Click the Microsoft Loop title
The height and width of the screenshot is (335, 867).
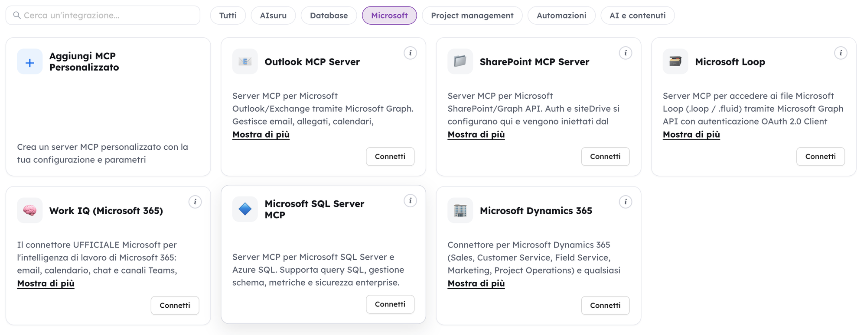click(730, 61)
